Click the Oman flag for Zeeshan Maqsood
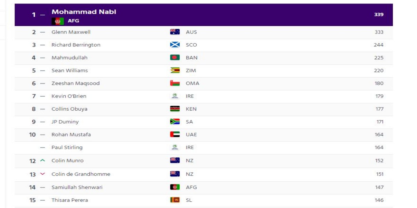Viewport: 417px width, 208px height. click(175, 83)
